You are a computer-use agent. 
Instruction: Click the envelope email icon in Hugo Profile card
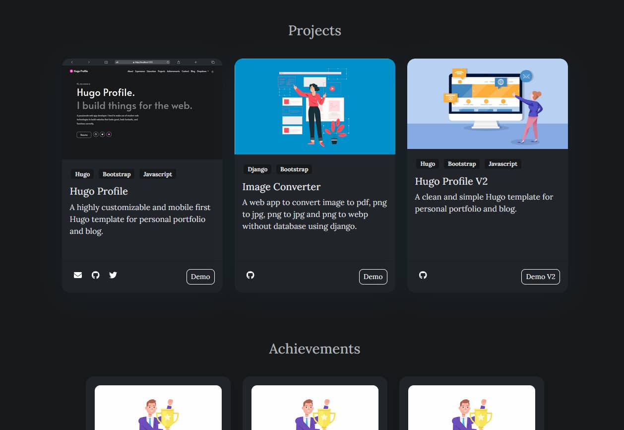click(x=78, y=275)
